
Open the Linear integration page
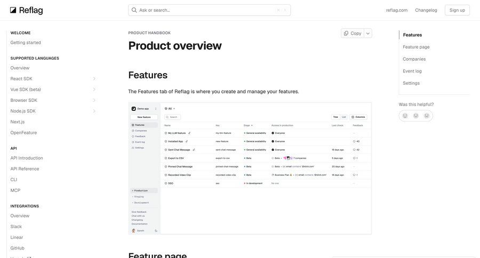tap(17, 237)
